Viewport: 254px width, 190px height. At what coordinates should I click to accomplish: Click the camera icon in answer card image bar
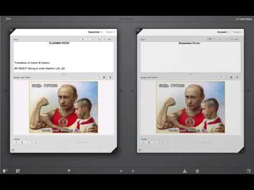[231, 77]
